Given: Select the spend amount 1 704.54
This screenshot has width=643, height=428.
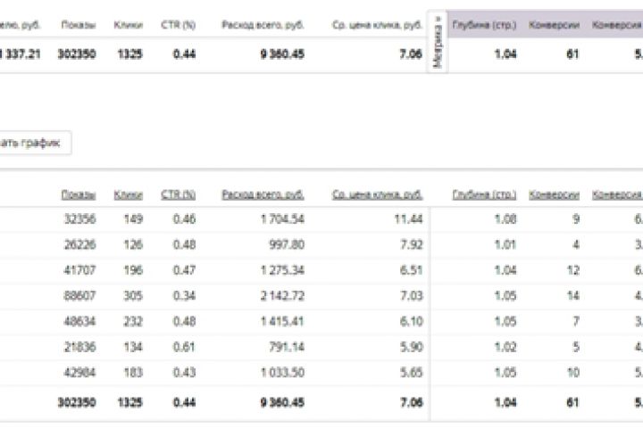Looking at the screenshot, I should coord(282,219).
